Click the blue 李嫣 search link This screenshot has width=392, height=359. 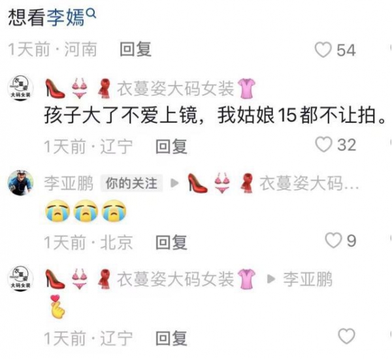[x=66, y=18]
